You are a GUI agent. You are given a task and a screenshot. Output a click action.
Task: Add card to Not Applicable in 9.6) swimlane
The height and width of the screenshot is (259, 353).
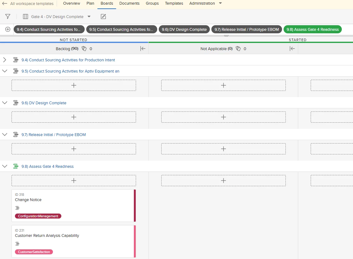click(x=223, y=117)
